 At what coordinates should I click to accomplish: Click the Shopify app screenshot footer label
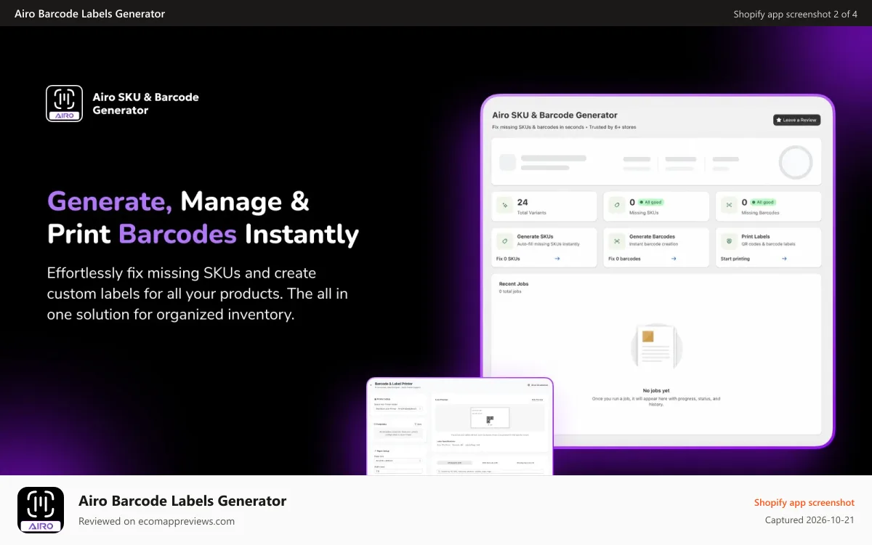click(x=804, y=502)
